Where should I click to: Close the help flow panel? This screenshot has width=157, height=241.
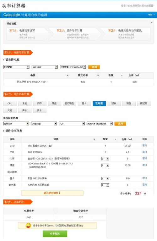[151, 22]
